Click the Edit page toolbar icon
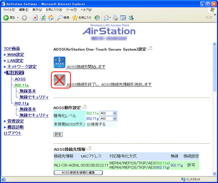The height and width of the screenshot is (183, 218). pyautogui.click(x=123, y=18)
